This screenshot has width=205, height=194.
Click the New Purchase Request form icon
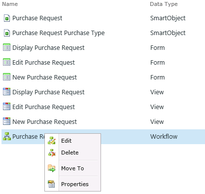click(x=6, y=77)
